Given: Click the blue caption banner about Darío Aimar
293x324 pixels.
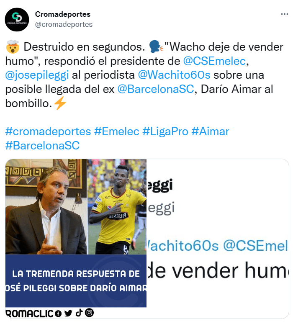Looking at the screenshot, I should click(x=76, y=281).
